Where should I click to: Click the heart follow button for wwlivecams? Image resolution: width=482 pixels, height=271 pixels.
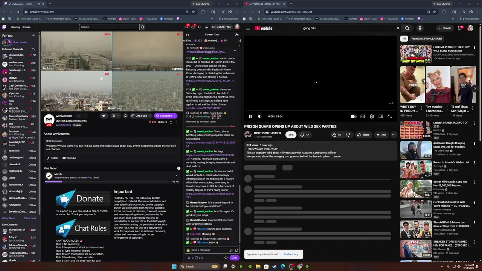tap(104, 116)
